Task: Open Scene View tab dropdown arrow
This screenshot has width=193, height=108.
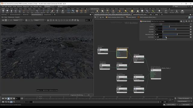Action: (8, 15)
